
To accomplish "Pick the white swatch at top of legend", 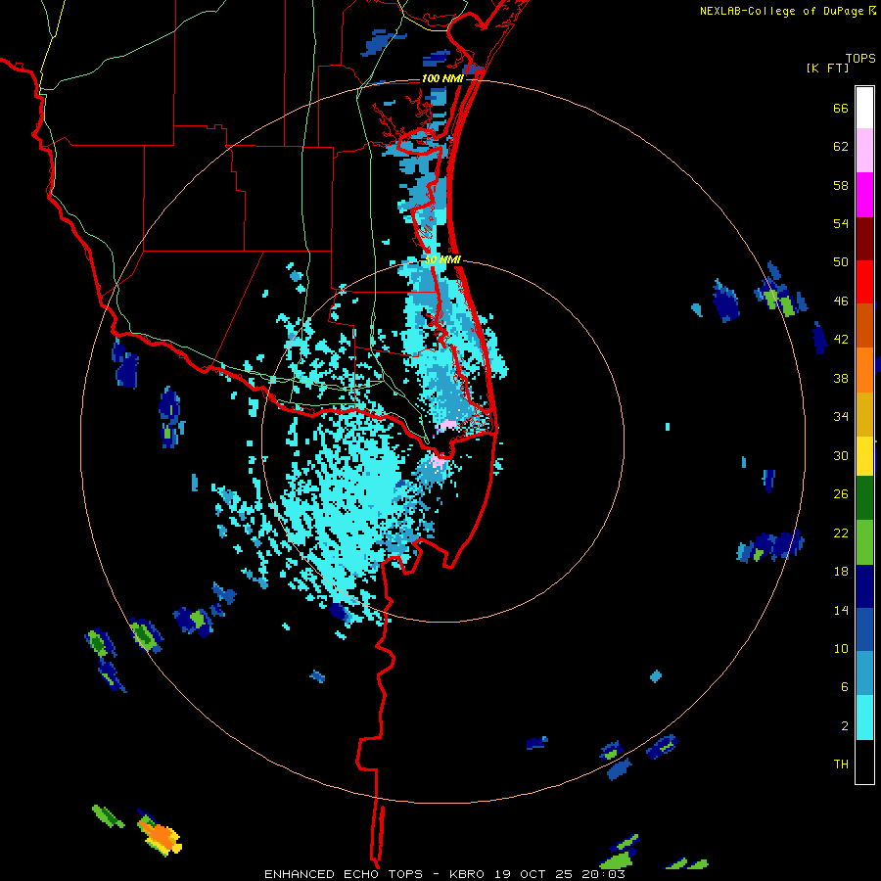I will 864,108.
